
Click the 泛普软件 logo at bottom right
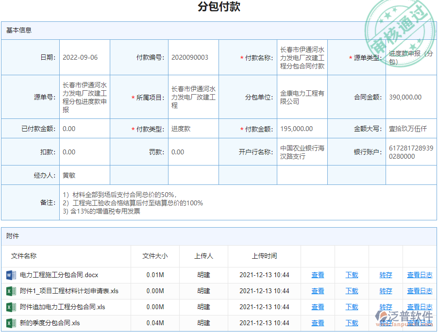pyautogui.click(x=404, y=316)
